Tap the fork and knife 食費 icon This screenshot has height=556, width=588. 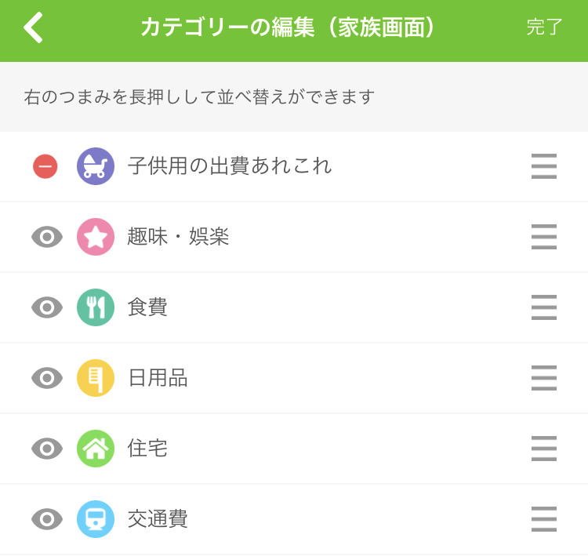(96, 307)
